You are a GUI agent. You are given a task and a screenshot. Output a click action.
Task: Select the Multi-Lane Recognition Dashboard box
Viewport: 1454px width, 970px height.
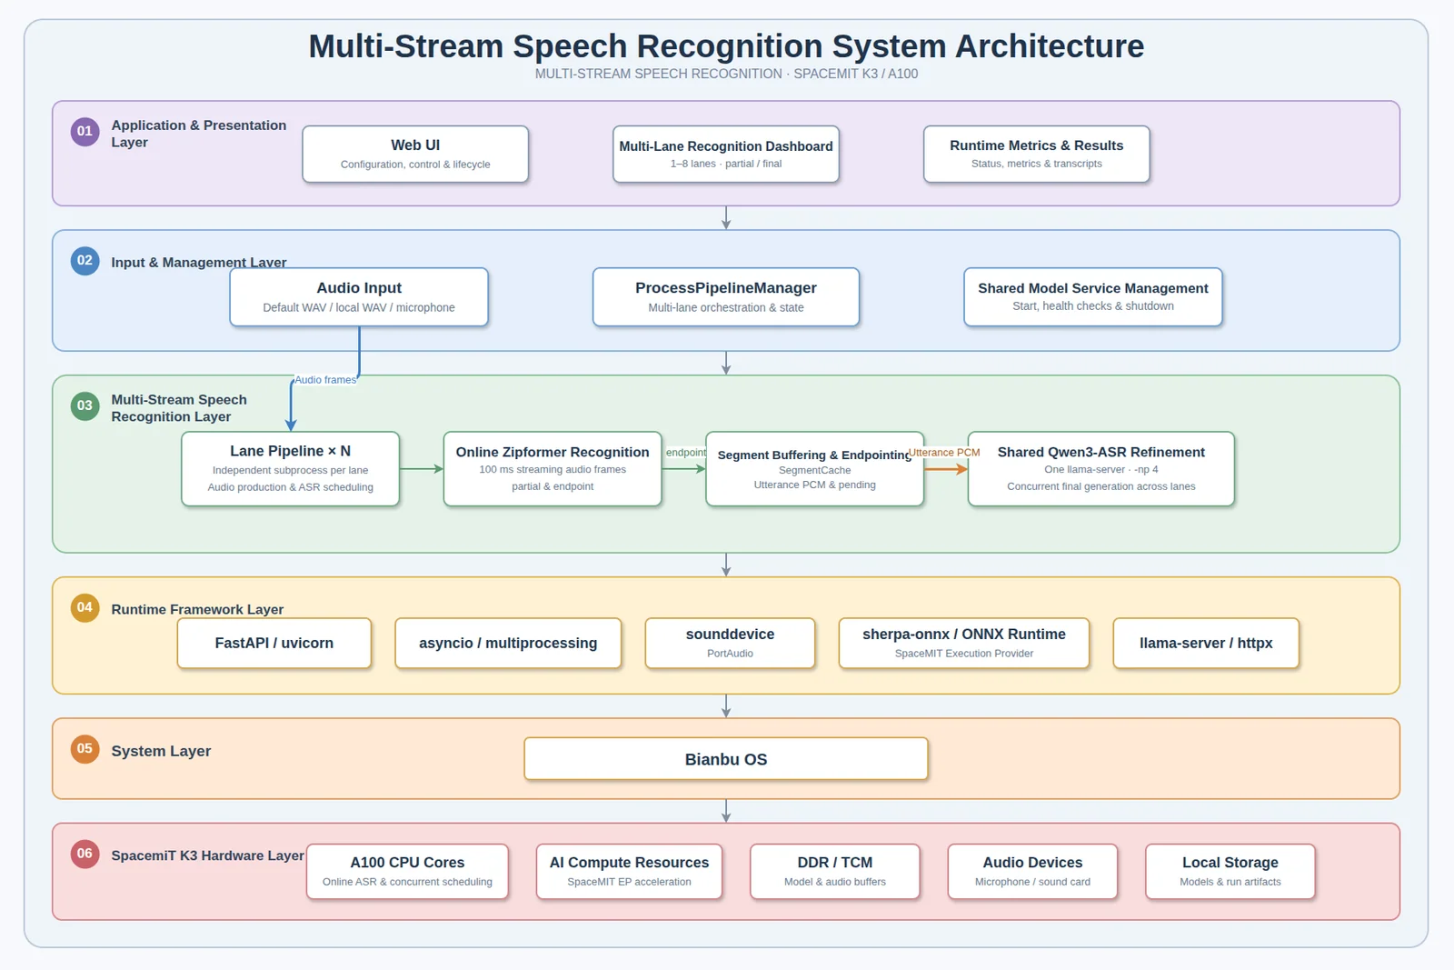coord(726,154)
